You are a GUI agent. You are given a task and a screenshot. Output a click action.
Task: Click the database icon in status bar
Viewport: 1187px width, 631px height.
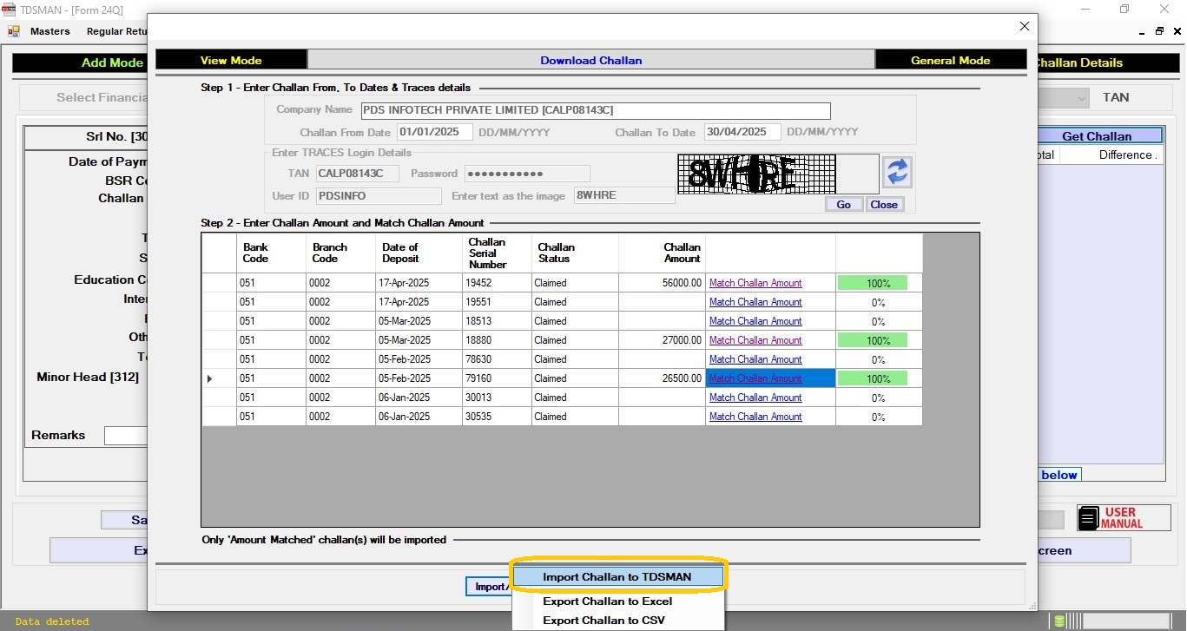coord(1058,621)
